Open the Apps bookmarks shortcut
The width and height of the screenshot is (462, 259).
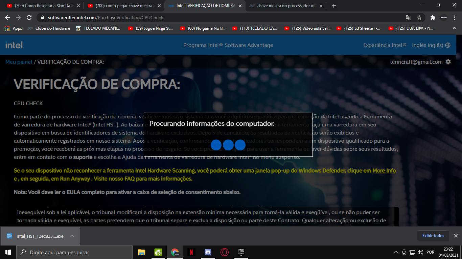click(14, 28)
